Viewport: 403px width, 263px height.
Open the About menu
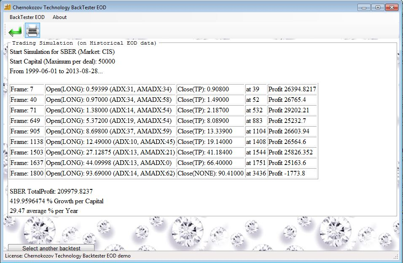[59, 17]
